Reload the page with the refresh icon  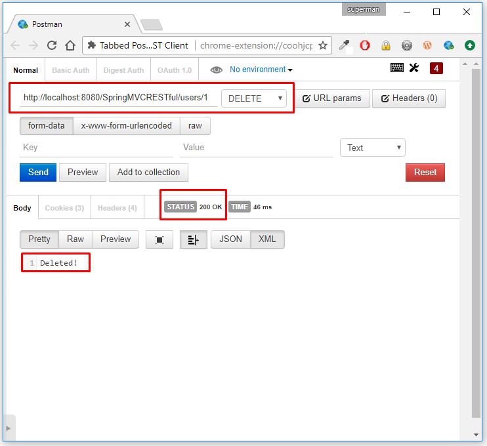(52, 45)
